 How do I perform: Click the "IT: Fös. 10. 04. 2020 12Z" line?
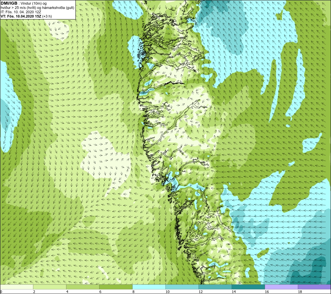tap(21, 12)
